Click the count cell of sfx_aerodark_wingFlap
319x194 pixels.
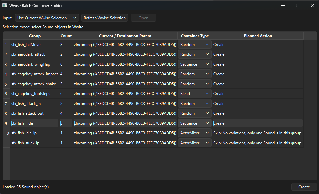point(66,64)
